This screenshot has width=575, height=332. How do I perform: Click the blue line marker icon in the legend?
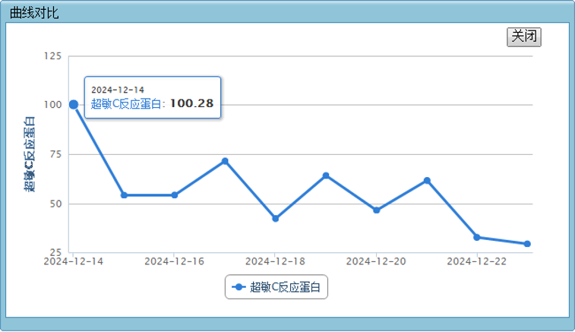tap(239, 287)
